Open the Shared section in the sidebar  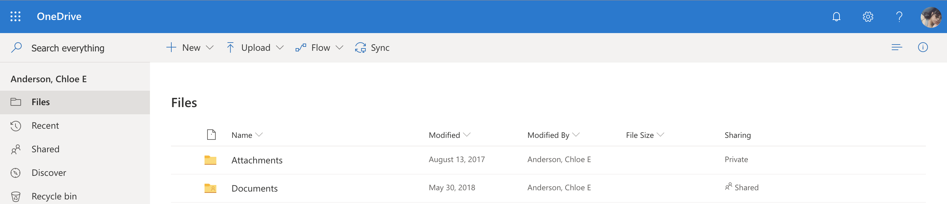(45, 149)
